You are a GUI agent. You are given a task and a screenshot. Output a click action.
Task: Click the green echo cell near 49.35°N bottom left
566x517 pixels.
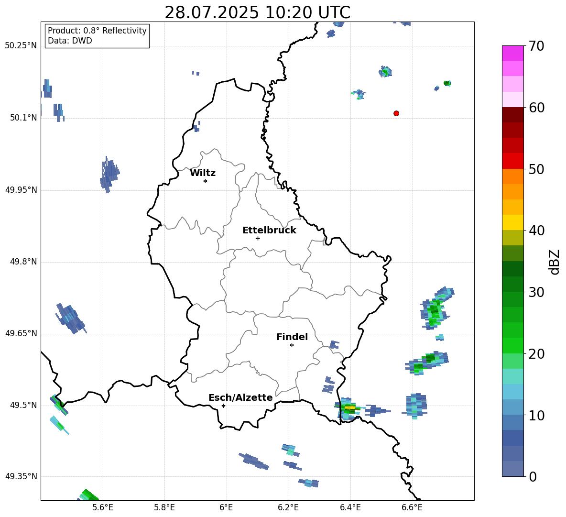pos(89,495)
